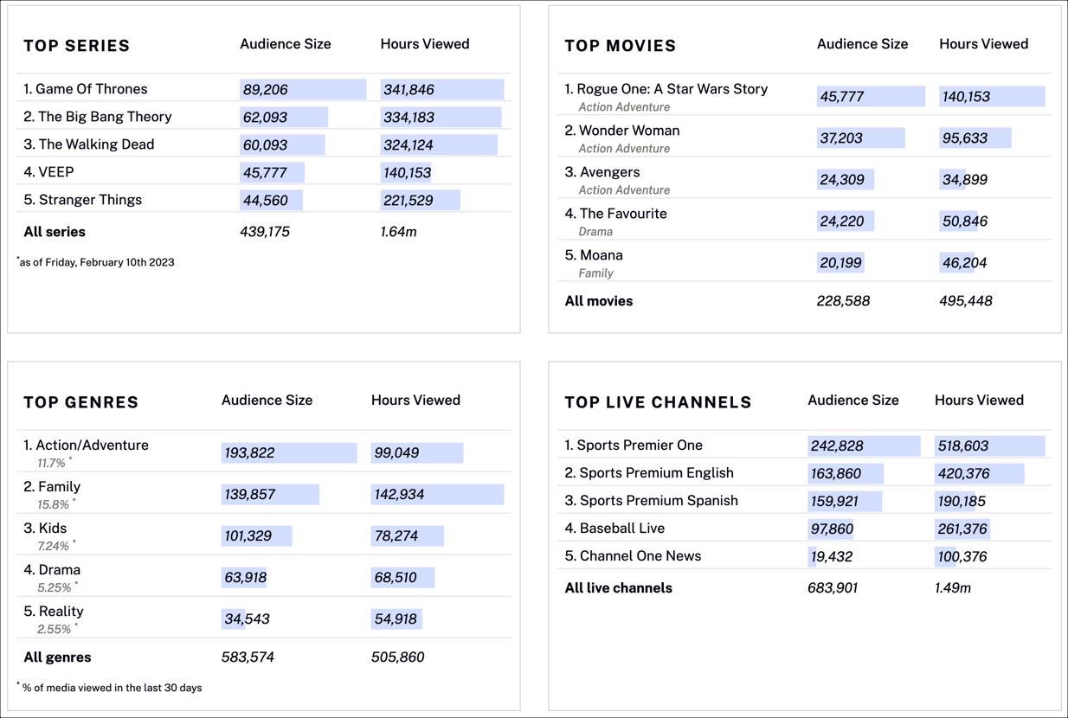Click '4. The Favourite' movie title
Screen dimensions: 1068x718
coord(616,214)
